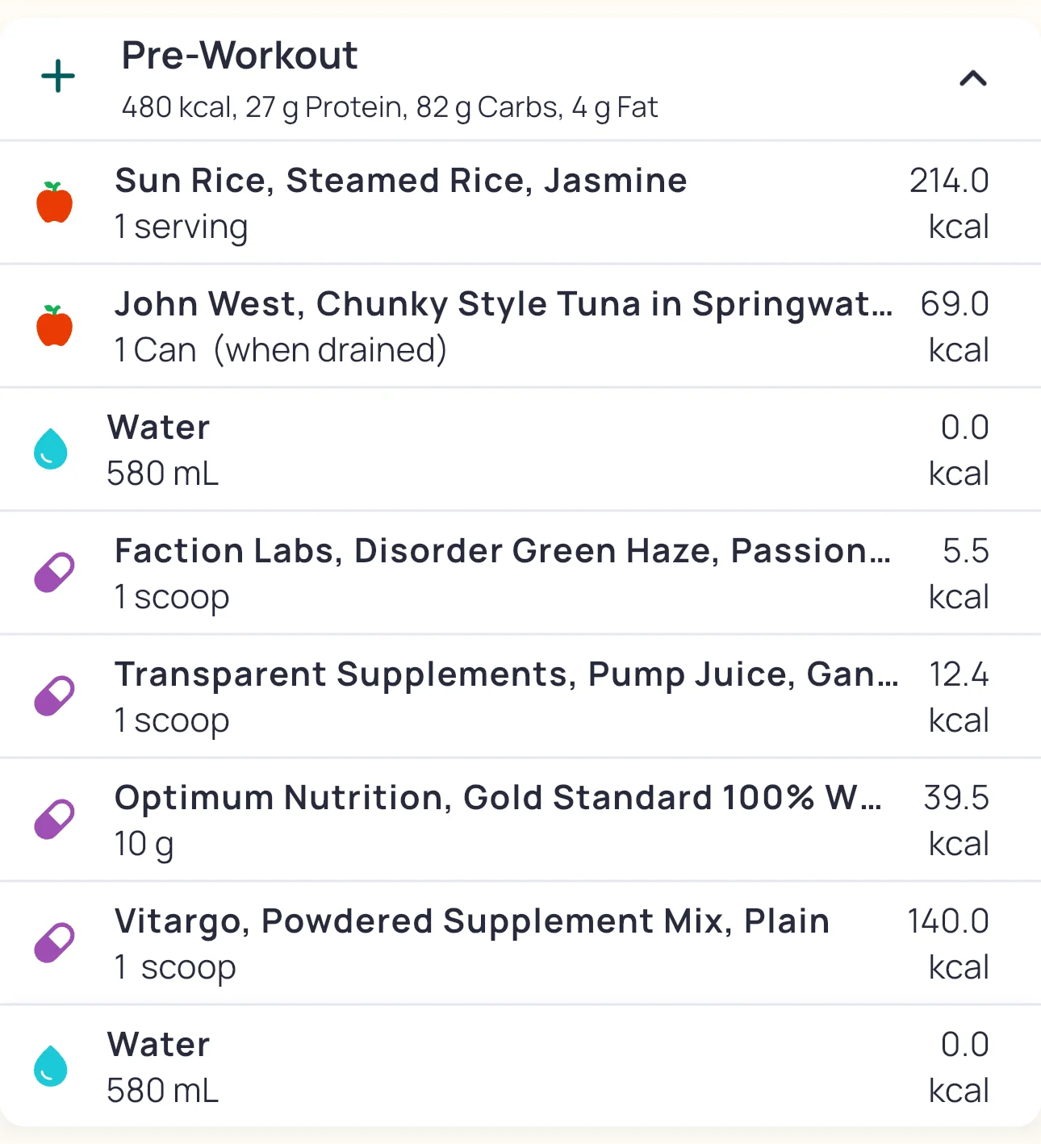Collapse the Pre-Workout meal section
Image resolution: width=1041 pixels, height=1144 pixels.
point(973,78)
